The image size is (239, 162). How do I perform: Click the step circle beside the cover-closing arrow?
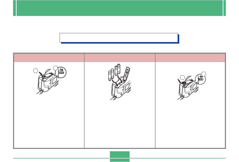[182, 77]
